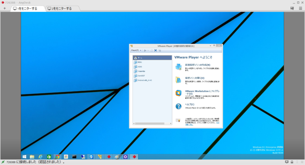Viewport: 305px width, 165px height.
Task: Click the license certificate icon
Action: 178,120
